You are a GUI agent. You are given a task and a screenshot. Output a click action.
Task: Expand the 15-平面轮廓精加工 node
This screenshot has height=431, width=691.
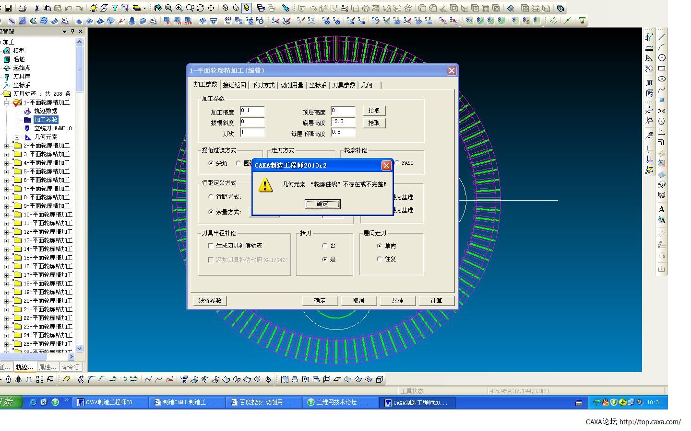tap(7, 258)
